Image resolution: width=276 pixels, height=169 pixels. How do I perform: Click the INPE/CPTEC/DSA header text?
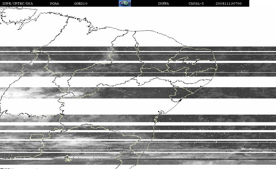tap(18, 3)
